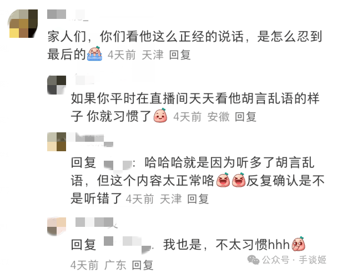Click the first laughing emoji after 太正常咯
Viewport: 337px width, 273px height.
[223, 180]
